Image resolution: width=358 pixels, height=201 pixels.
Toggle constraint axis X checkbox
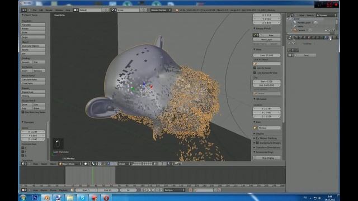tap(23, 147)
